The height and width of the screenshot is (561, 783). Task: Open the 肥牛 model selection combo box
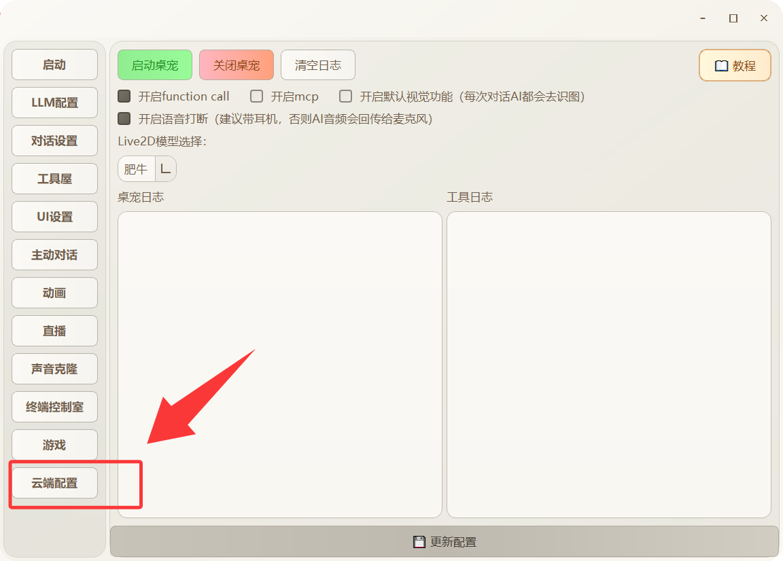[137, 169]
